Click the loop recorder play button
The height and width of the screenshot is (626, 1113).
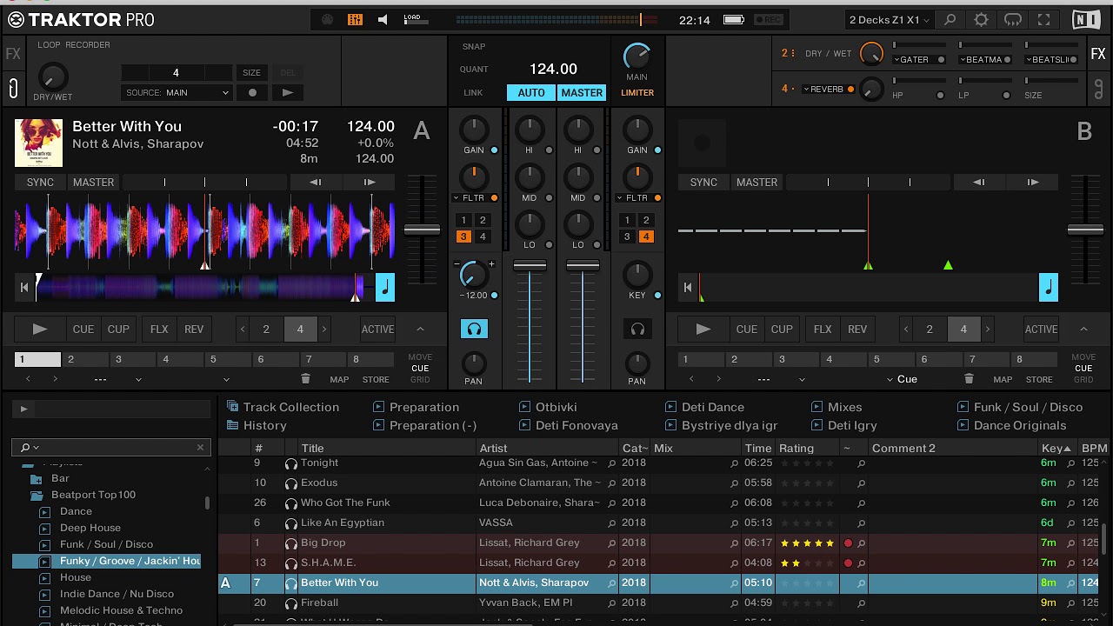pos(288,92)
